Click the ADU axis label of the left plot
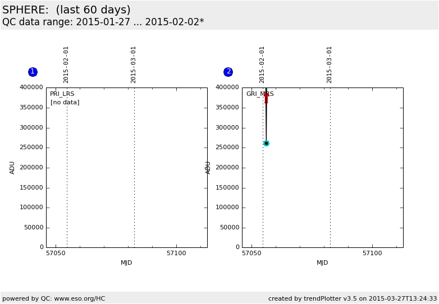The image size is (439, 304). pos(12,167)
